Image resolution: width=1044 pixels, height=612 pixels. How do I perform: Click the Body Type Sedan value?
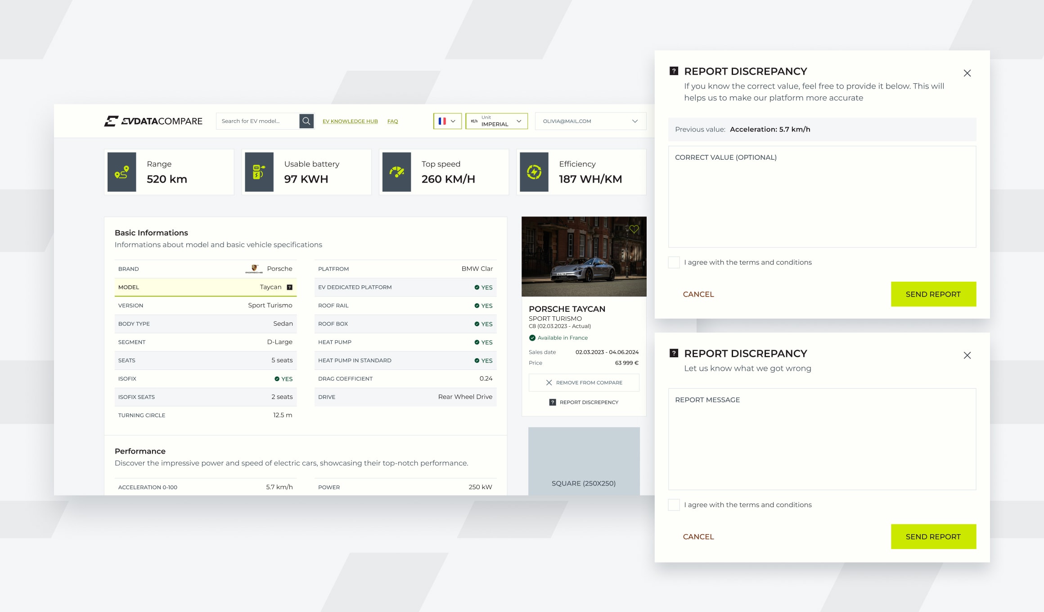click(283, 324)
